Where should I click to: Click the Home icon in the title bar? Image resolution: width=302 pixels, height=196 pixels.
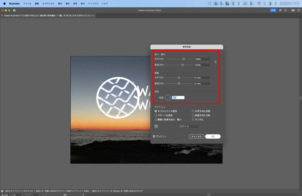[x=14, y=10]
